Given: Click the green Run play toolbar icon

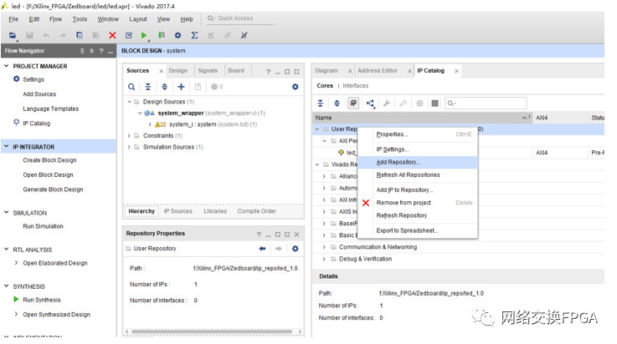Looking at the screenshot, I should [x=144, y=35].
